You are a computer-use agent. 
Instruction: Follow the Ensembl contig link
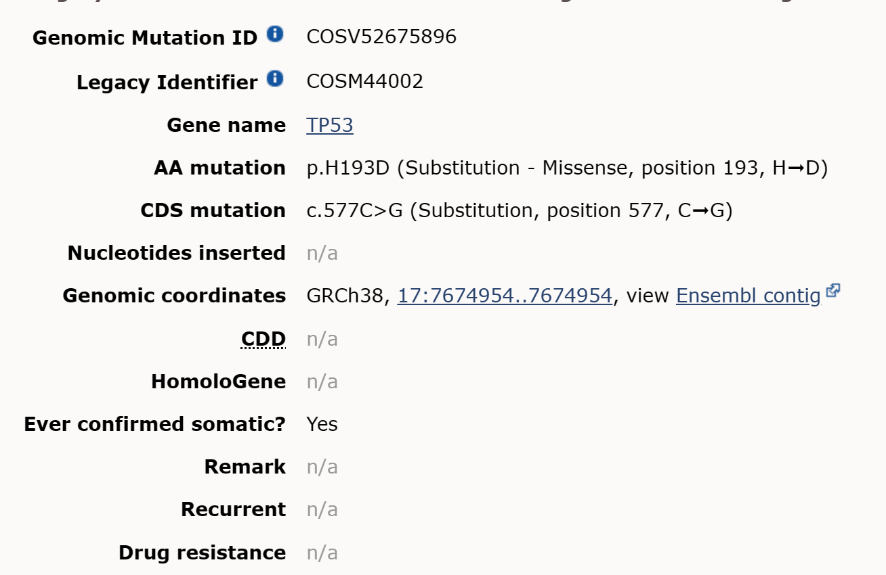click(x=748, y=296)
